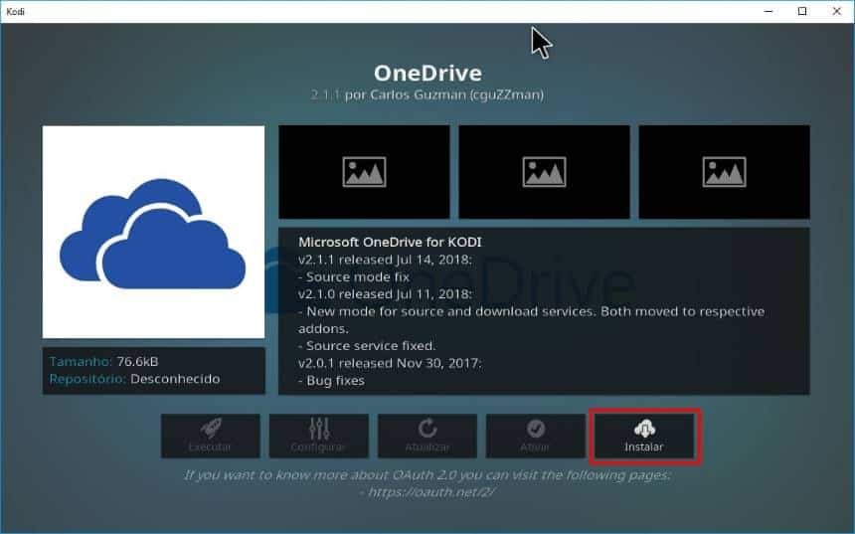Open the third screenshot placeholder thumbnail
This screenshot has width=855, height=534.
coord(724,172)
